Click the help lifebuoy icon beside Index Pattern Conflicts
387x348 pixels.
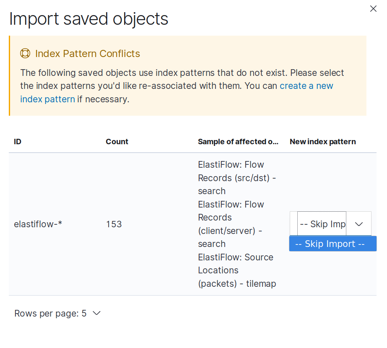[x=25, y=53]
